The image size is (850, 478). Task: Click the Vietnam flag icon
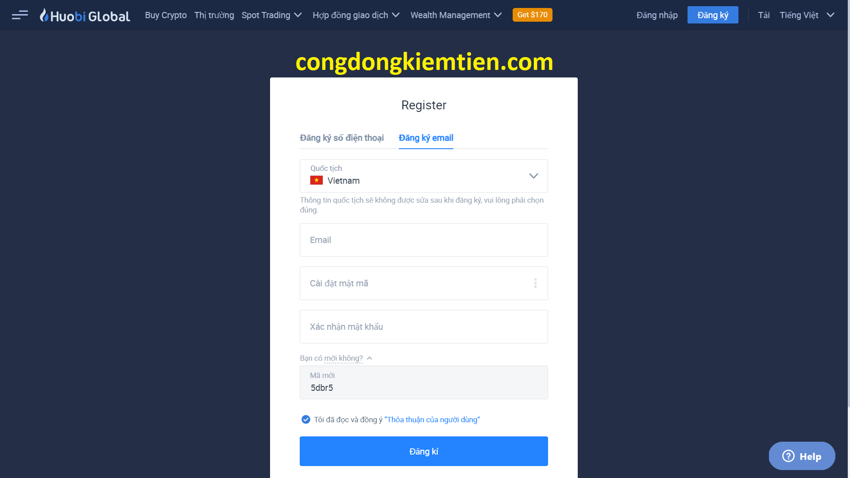pyautogui.click(x=317, y=180)
